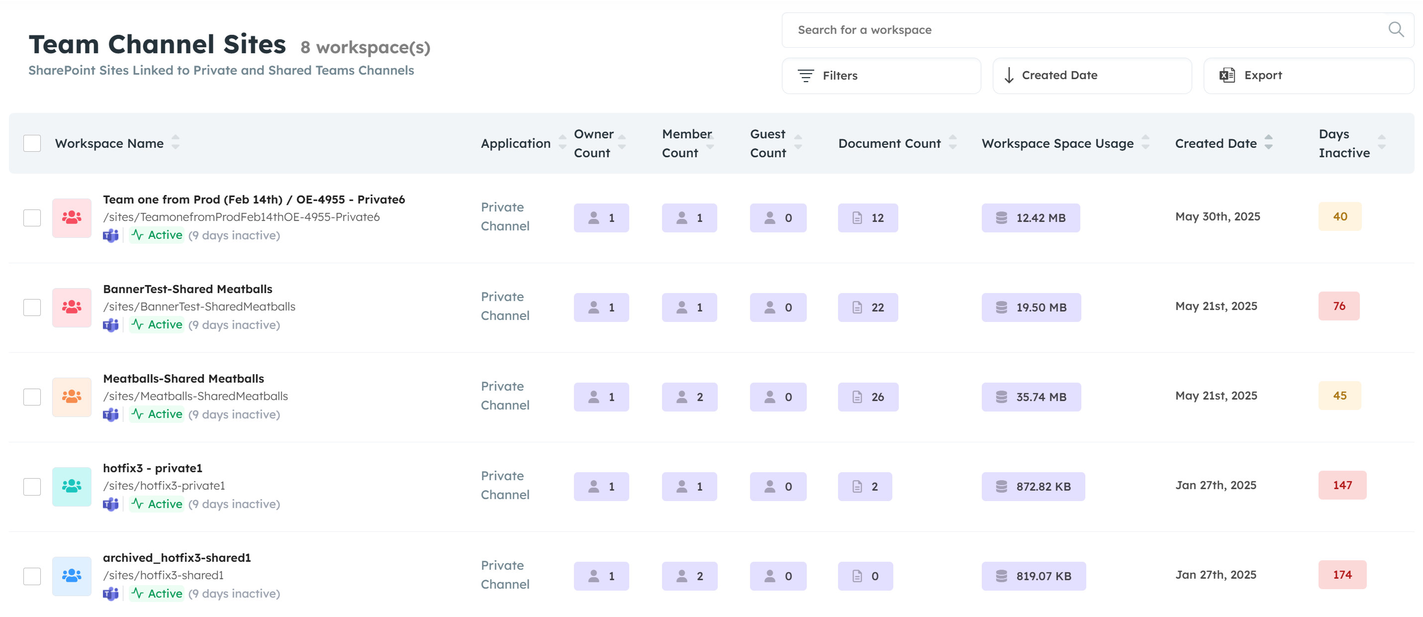1423x617 pixels.
Task: Select the archived_hotfix3-shared1 row checkbox
Action: [x=32, y=576]
